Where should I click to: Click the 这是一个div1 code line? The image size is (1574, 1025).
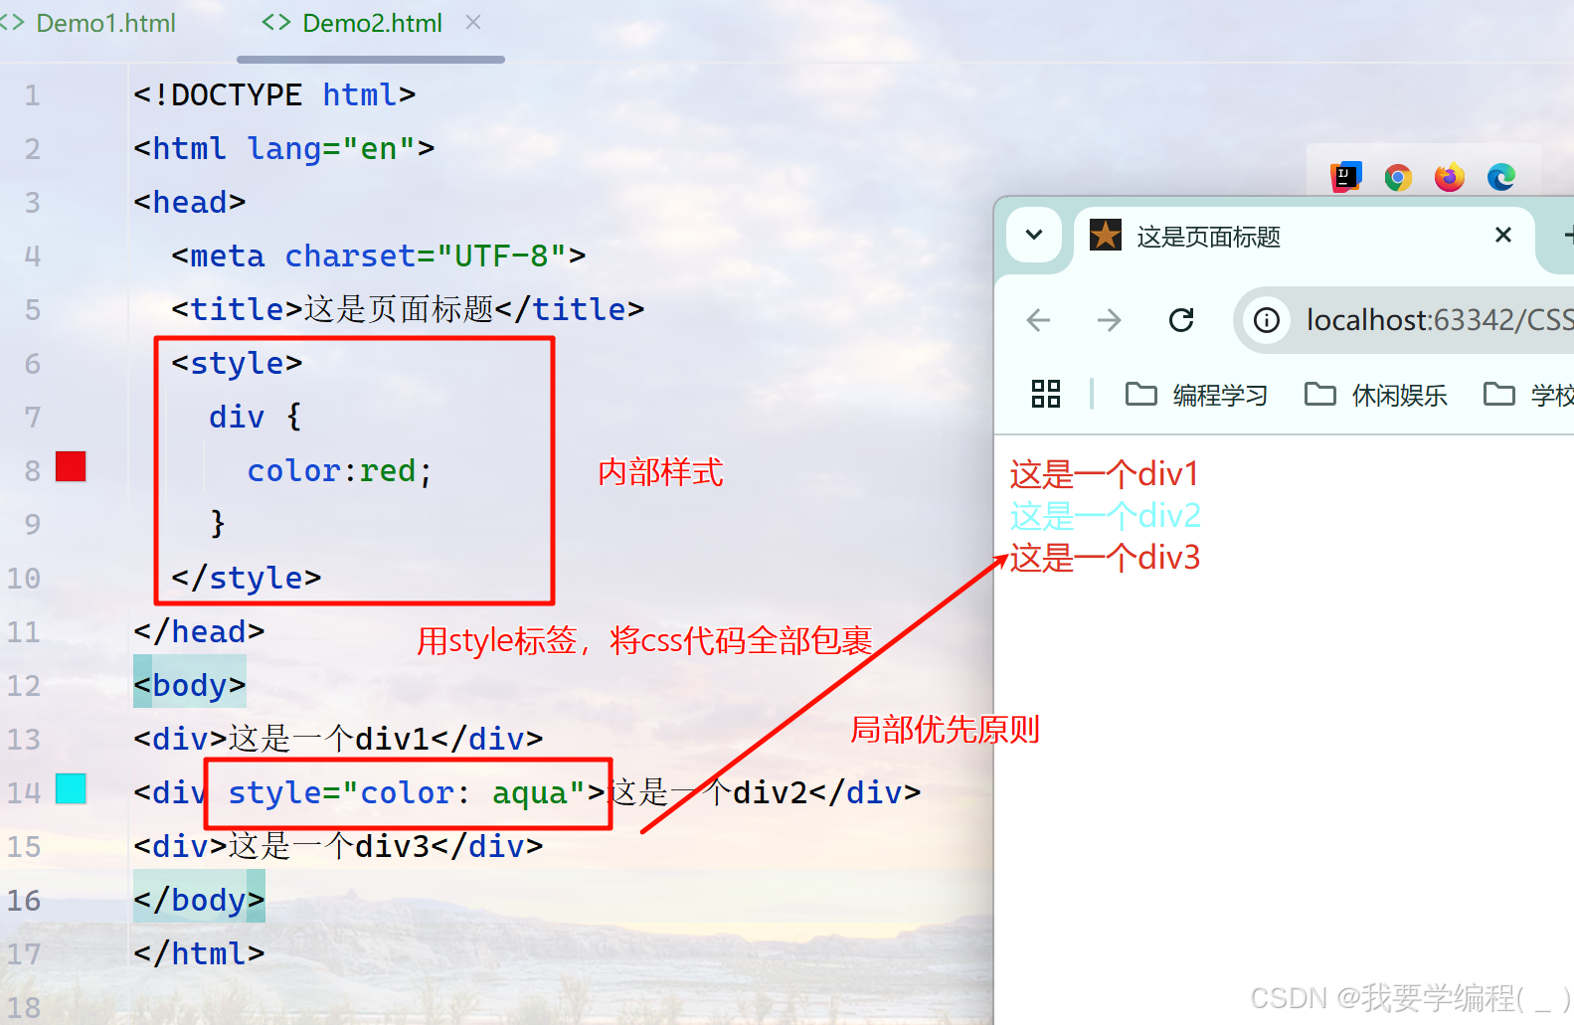pyautogui.click(x=338, y=740)
